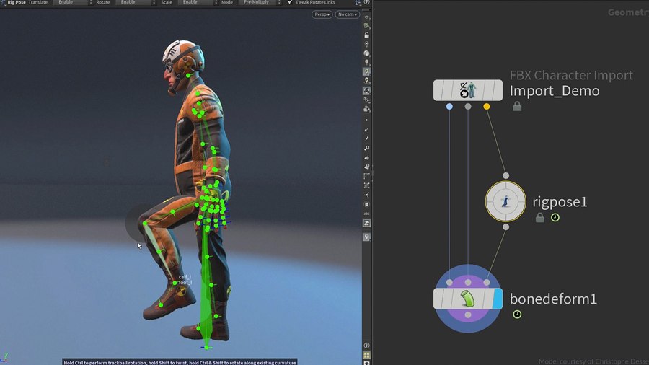Toggle the small lock badge under rigpose1
Viewport: 649px width, 365px height.
pos(539,217)
